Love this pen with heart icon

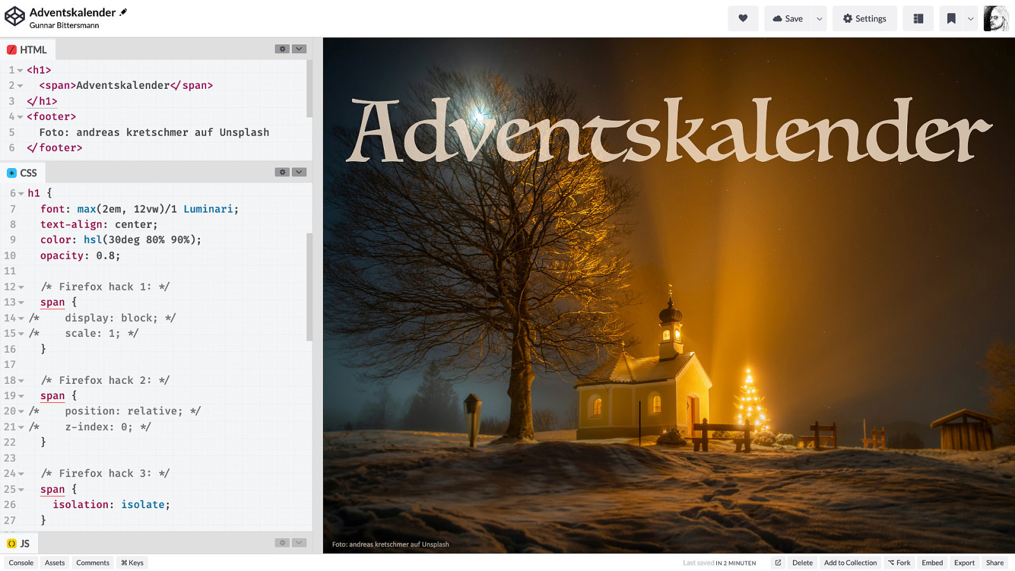tap(743, 18)
